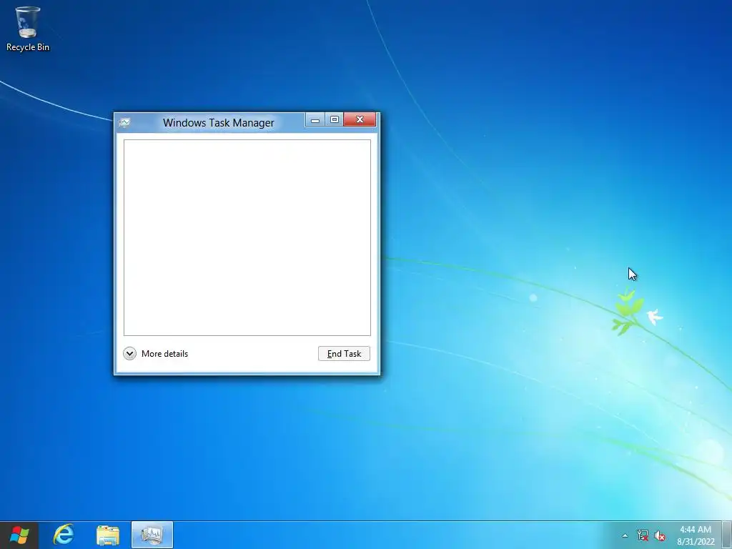
Task: Close the Windows Task Manager window
Action: (x=360, y=119)
